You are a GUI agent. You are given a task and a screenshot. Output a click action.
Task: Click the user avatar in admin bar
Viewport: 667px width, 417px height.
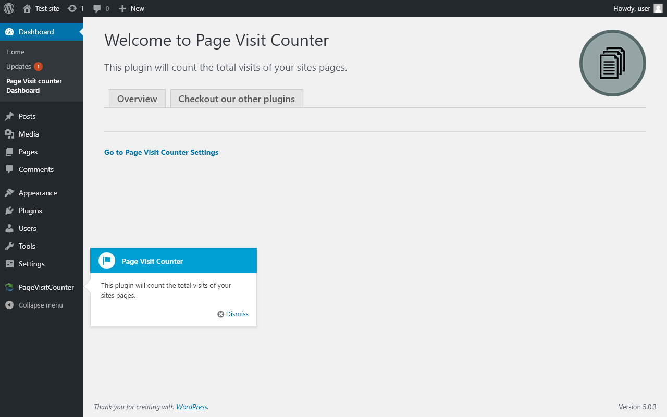point(658,8)
